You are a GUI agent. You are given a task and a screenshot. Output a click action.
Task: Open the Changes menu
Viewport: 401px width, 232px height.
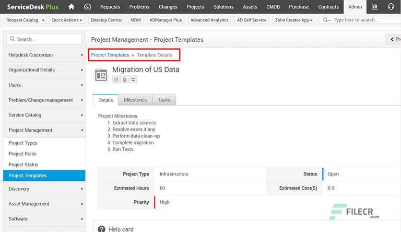(168, 7)
